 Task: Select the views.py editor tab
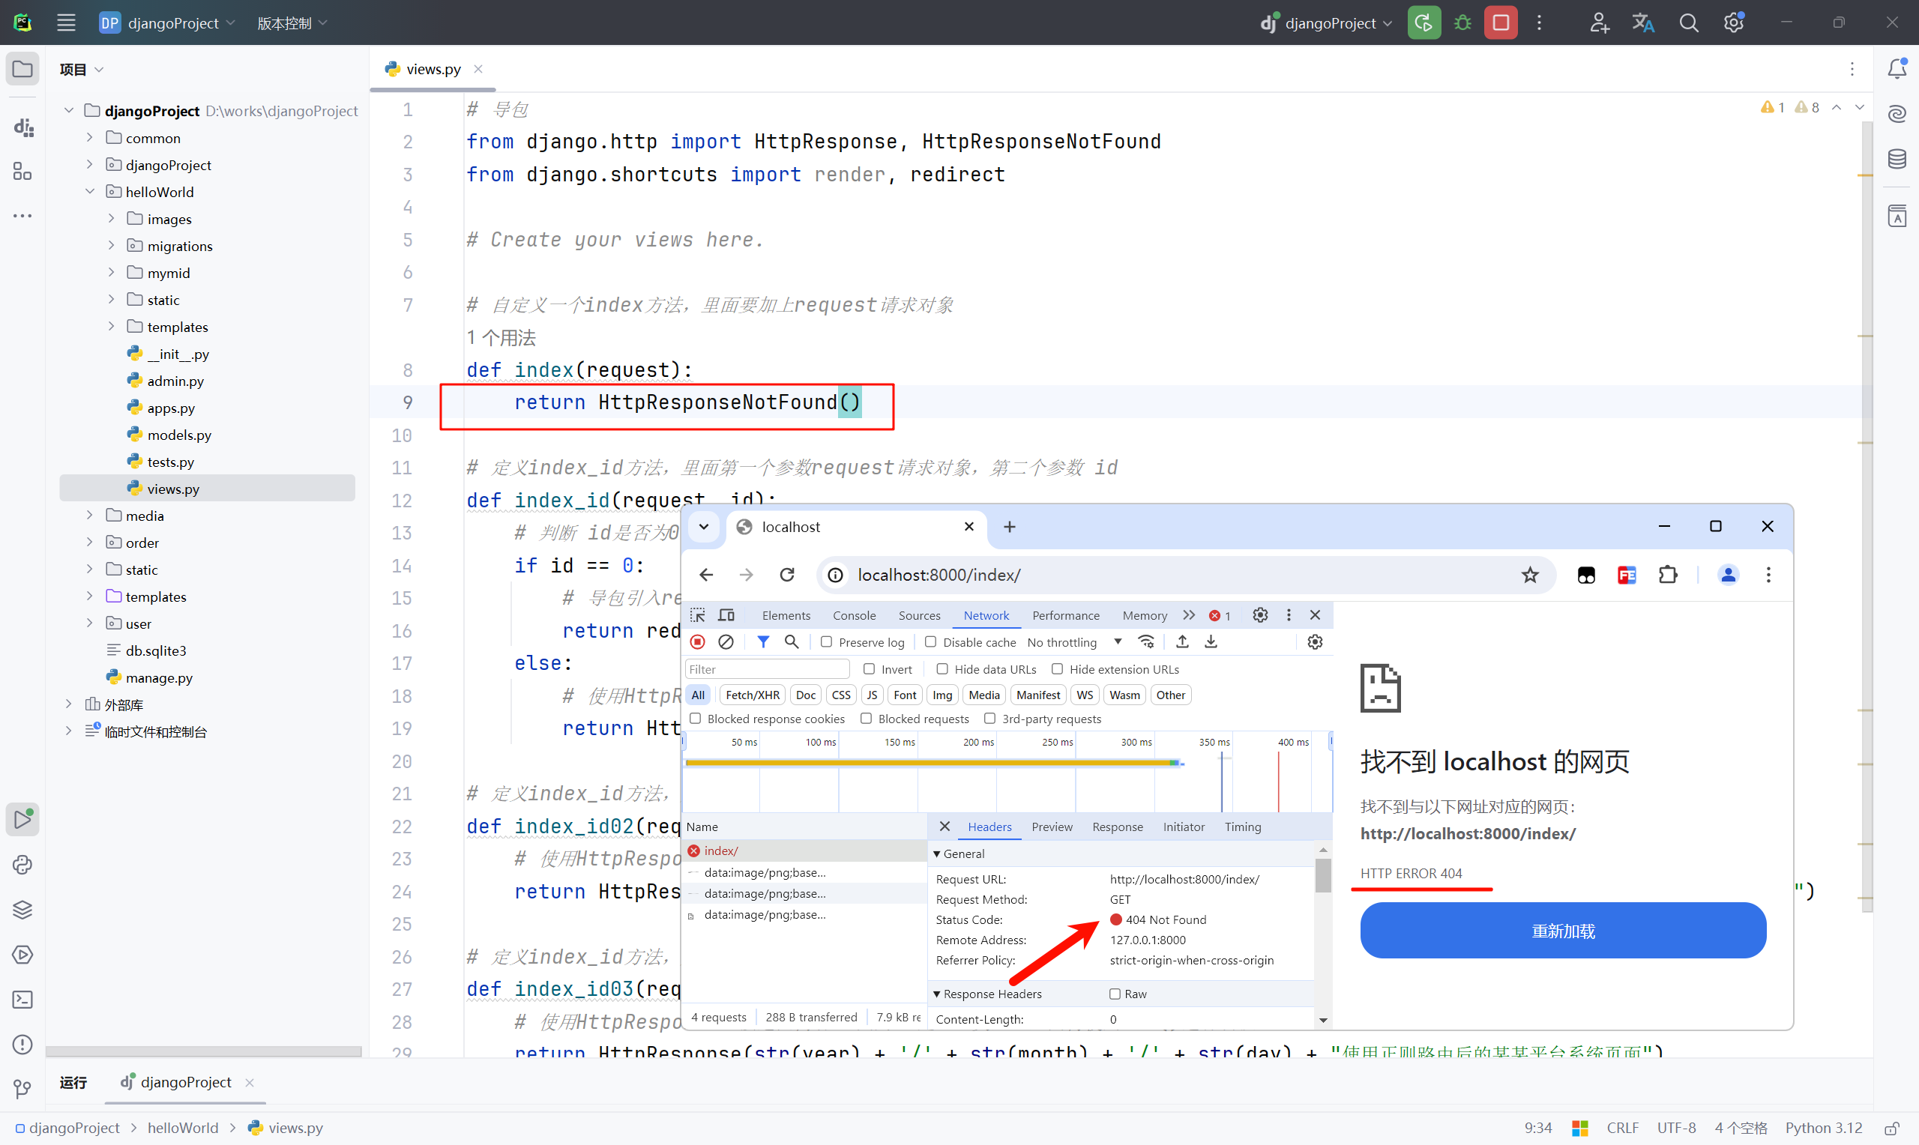click(433, 69)
